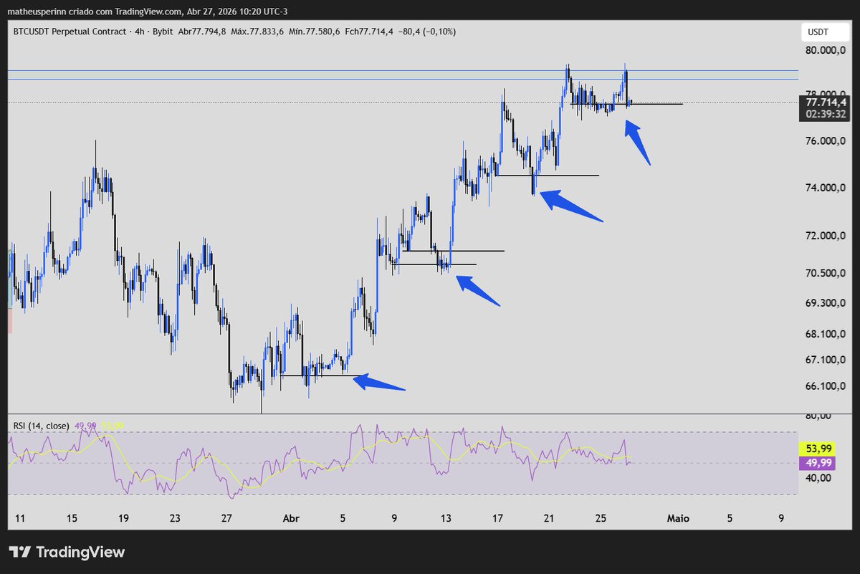Click the 66.100,0 price axis label
Viewport: 860px width, 574px height.
coord(824,386)
